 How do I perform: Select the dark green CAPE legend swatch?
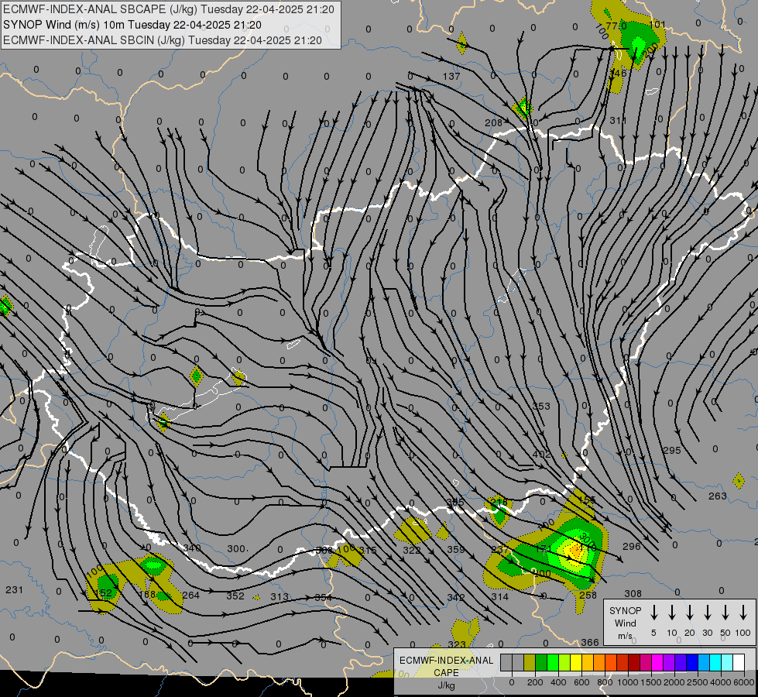(x=541, y=663)
